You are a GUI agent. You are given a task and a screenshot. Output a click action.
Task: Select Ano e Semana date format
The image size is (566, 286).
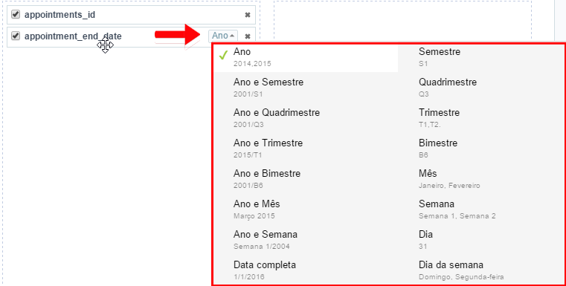[x=306, y=240]
